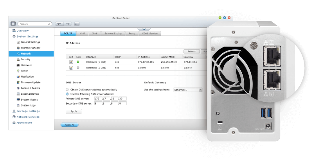Toggle the sidebar panel icon beside search
The image size is (313, 164).
pyautogui.click(x=13, y=24)
